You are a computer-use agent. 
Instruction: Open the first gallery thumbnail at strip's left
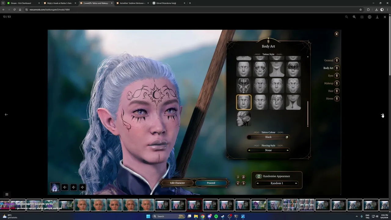click(5, 205)
